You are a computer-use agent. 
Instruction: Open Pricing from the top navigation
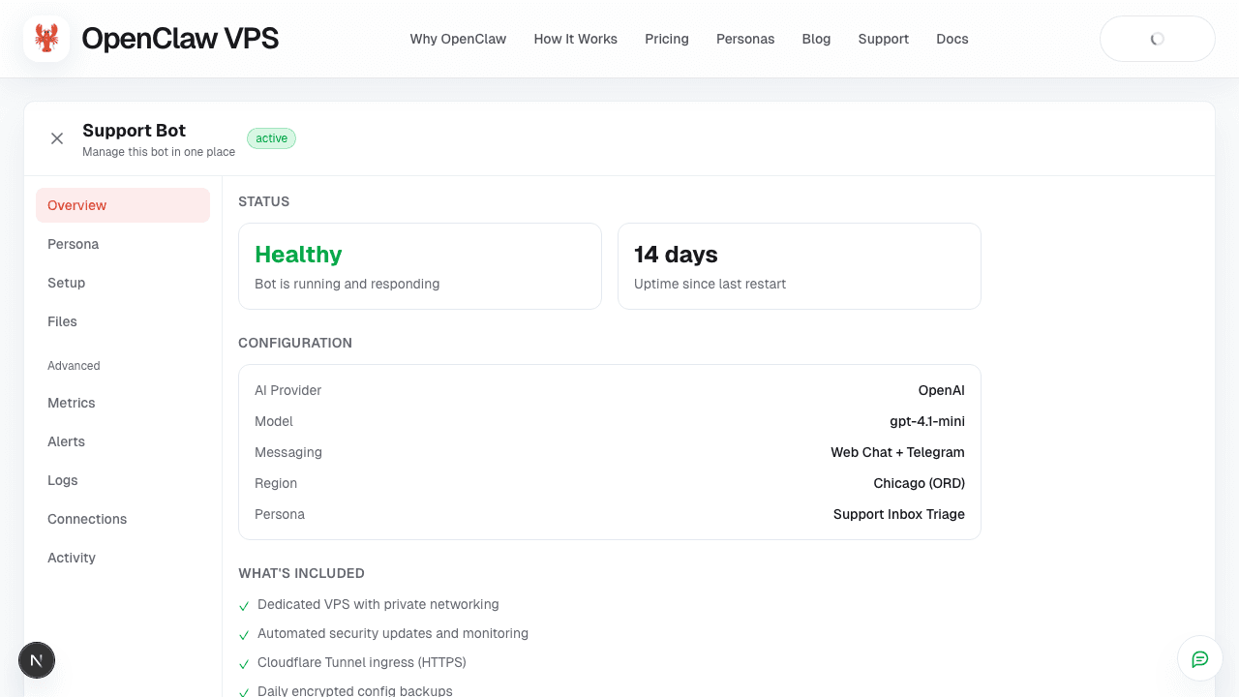pos(667,39)
